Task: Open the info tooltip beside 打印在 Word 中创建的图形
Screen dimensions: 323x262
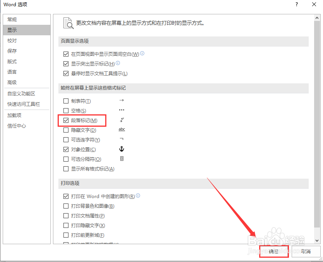Action: coord(138,196)
